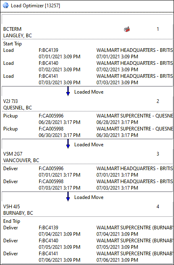Screen dimensions: 174x265
Task: Select the Burnaby Deliver row for F:BC4141
Action: pos(88,256)
